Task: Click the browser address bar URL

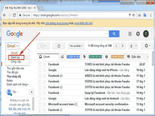Action: [56, 15]
